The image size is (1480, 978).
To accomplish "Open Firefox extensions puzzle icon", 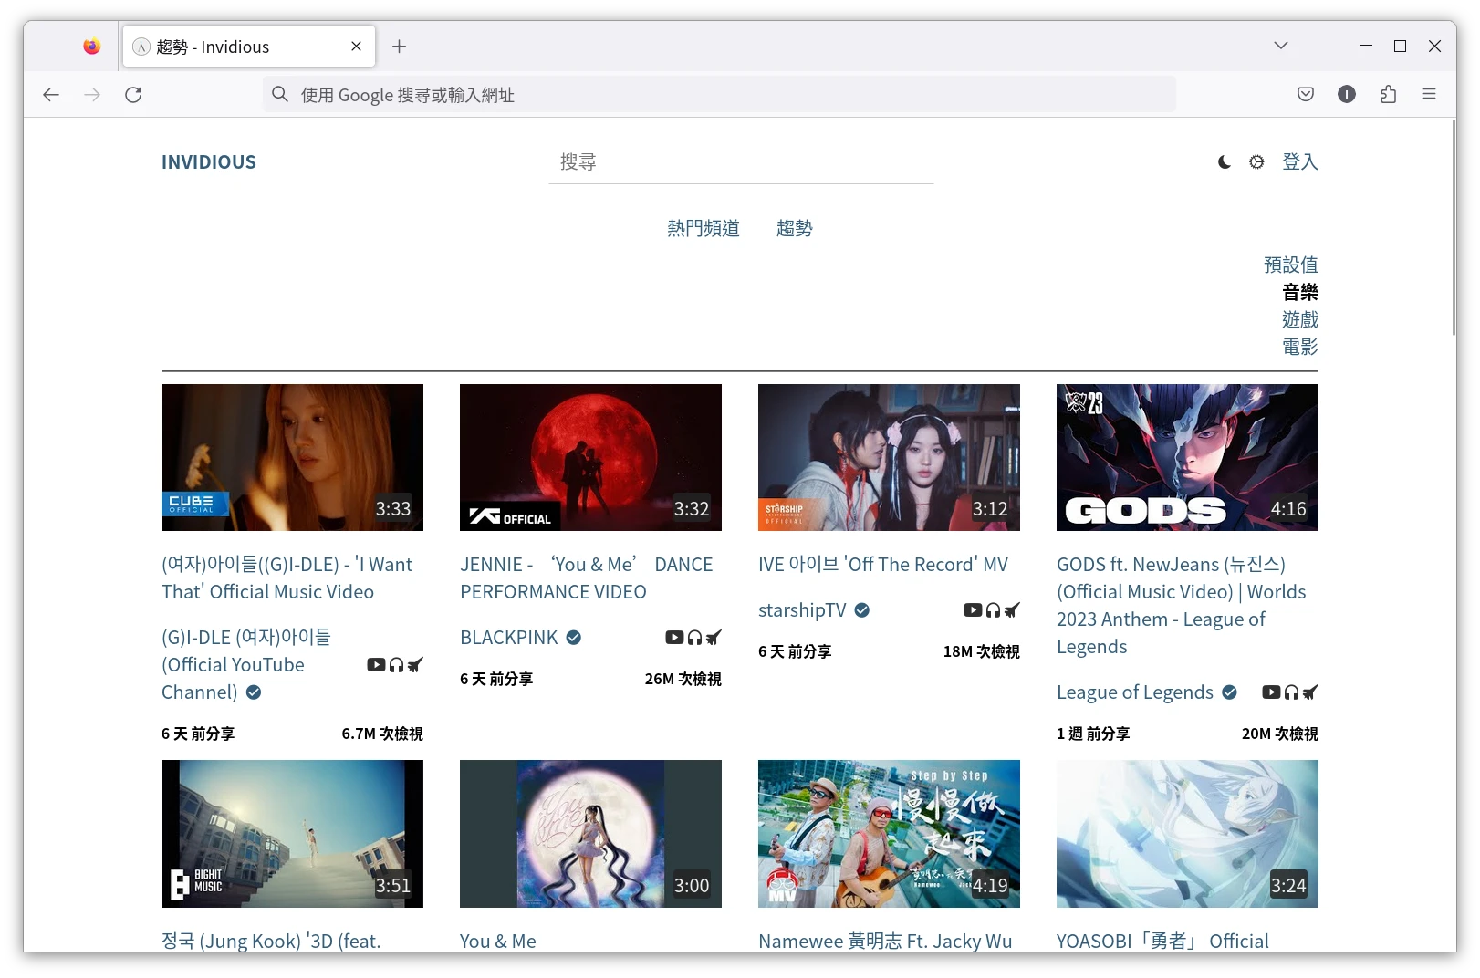I will tap(1388, 94).
